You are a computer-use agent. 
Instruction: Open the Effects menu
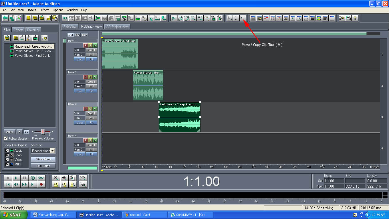[44, 10]
